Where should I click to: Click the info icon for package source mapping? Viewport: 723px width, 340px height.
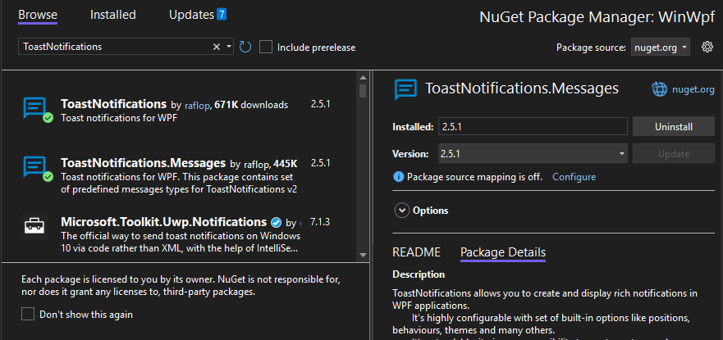click(398, 177)
